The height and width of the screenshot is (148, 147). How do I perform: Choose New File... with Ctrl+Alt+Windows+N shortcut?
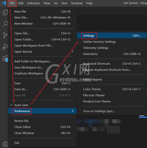point(42,18)
